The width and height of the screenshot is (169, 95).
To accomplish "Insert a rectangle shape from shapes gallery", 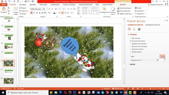I will tap(94, 8).
